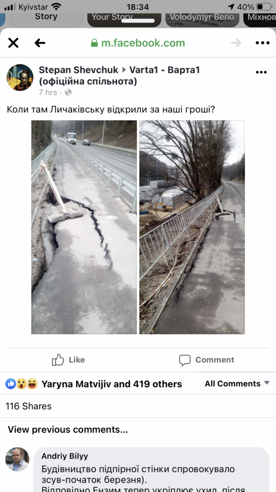Open the reaction emoji icons list
This screenshot has width=276, height=492.
22,383
